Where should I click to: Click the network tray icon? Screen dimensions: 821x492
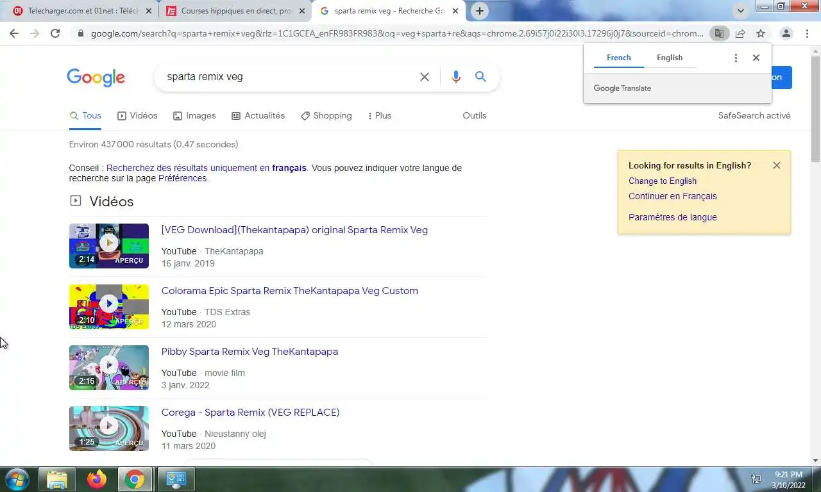coord(756,479)
